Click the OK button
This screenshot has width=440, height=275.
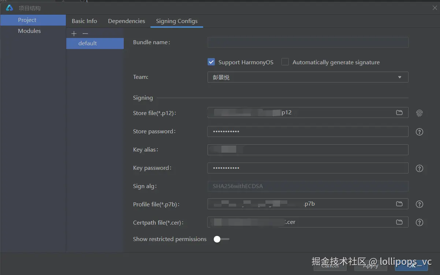[411, 266]
